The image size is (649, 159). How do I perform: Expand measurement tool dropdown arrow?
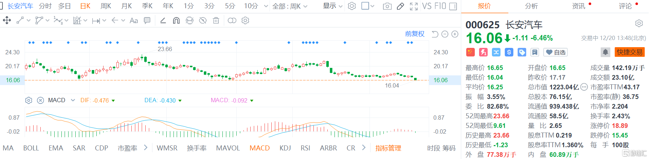click(104, 21)
